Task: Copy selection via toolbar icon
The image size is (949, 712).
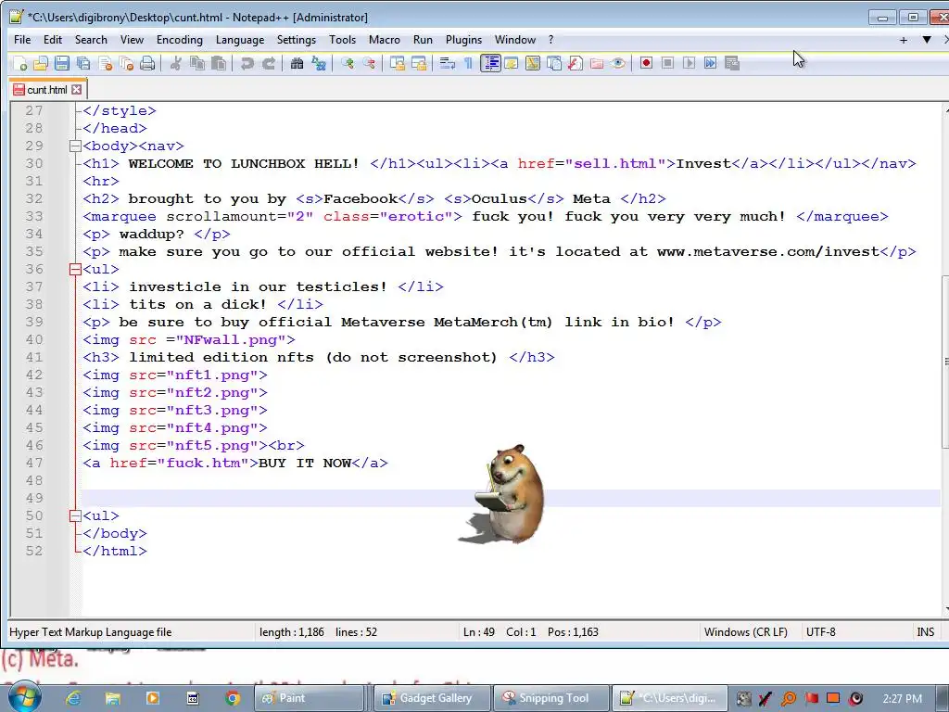Action: pos(197,63)
